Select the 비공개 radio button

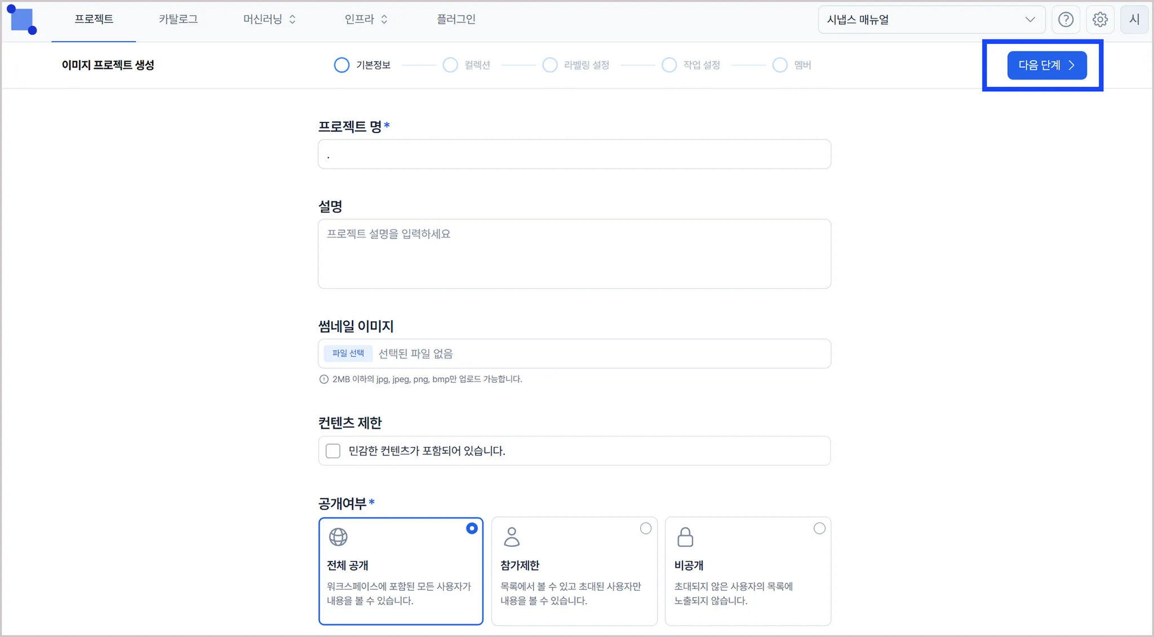[819, 528]
